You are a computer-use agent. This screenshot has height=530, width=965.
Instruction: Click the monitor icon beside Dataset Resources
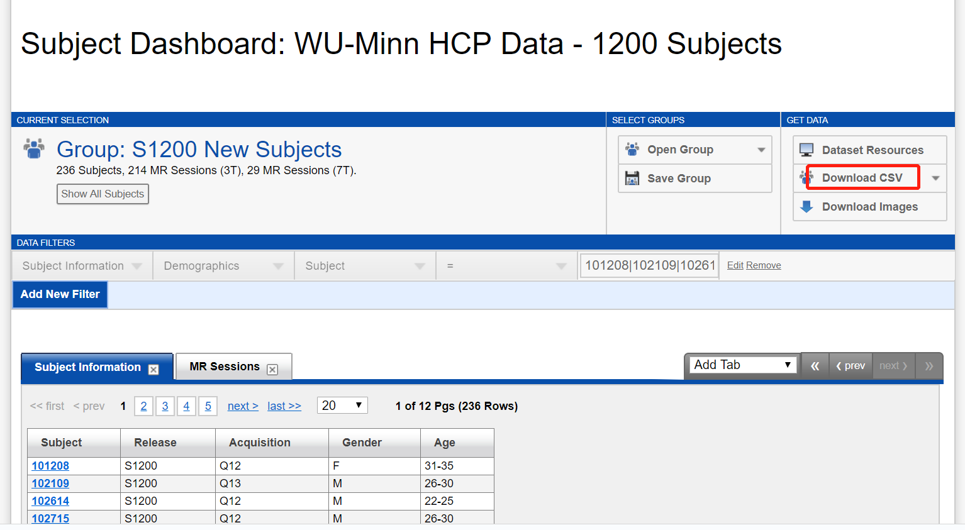pos(806,150)
